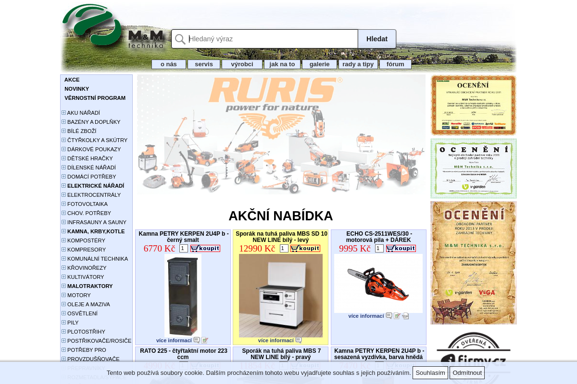Click 'více informací' under Kamna PETRY KERPEN černý smalt
Image resolution: width=577 pixels, height=384 pixels.
(174, 340)
